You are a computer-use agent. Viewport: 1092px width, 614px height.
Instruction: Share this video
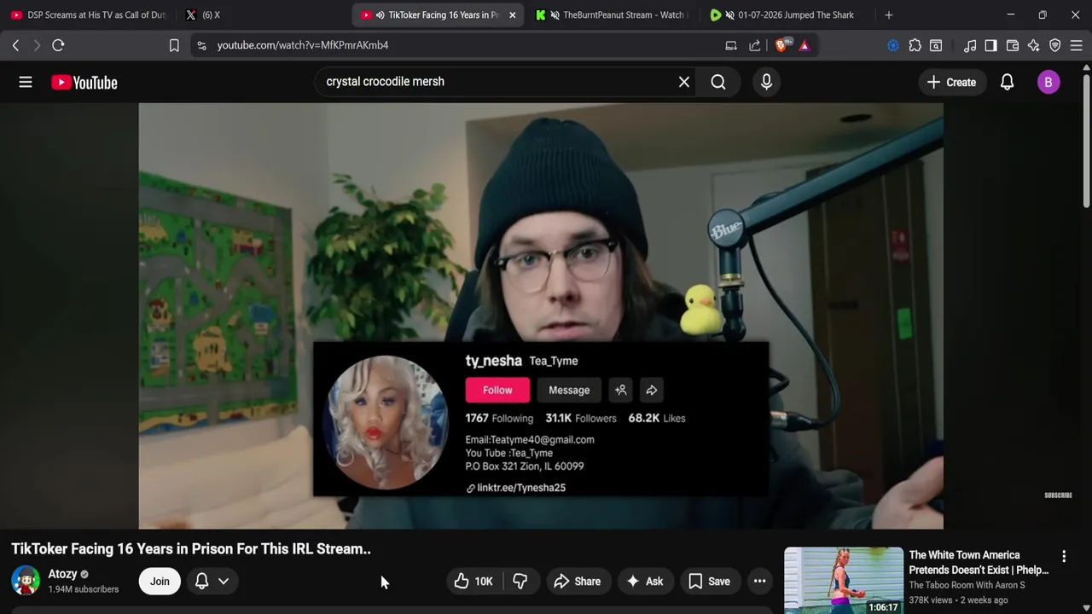(578, 581)
